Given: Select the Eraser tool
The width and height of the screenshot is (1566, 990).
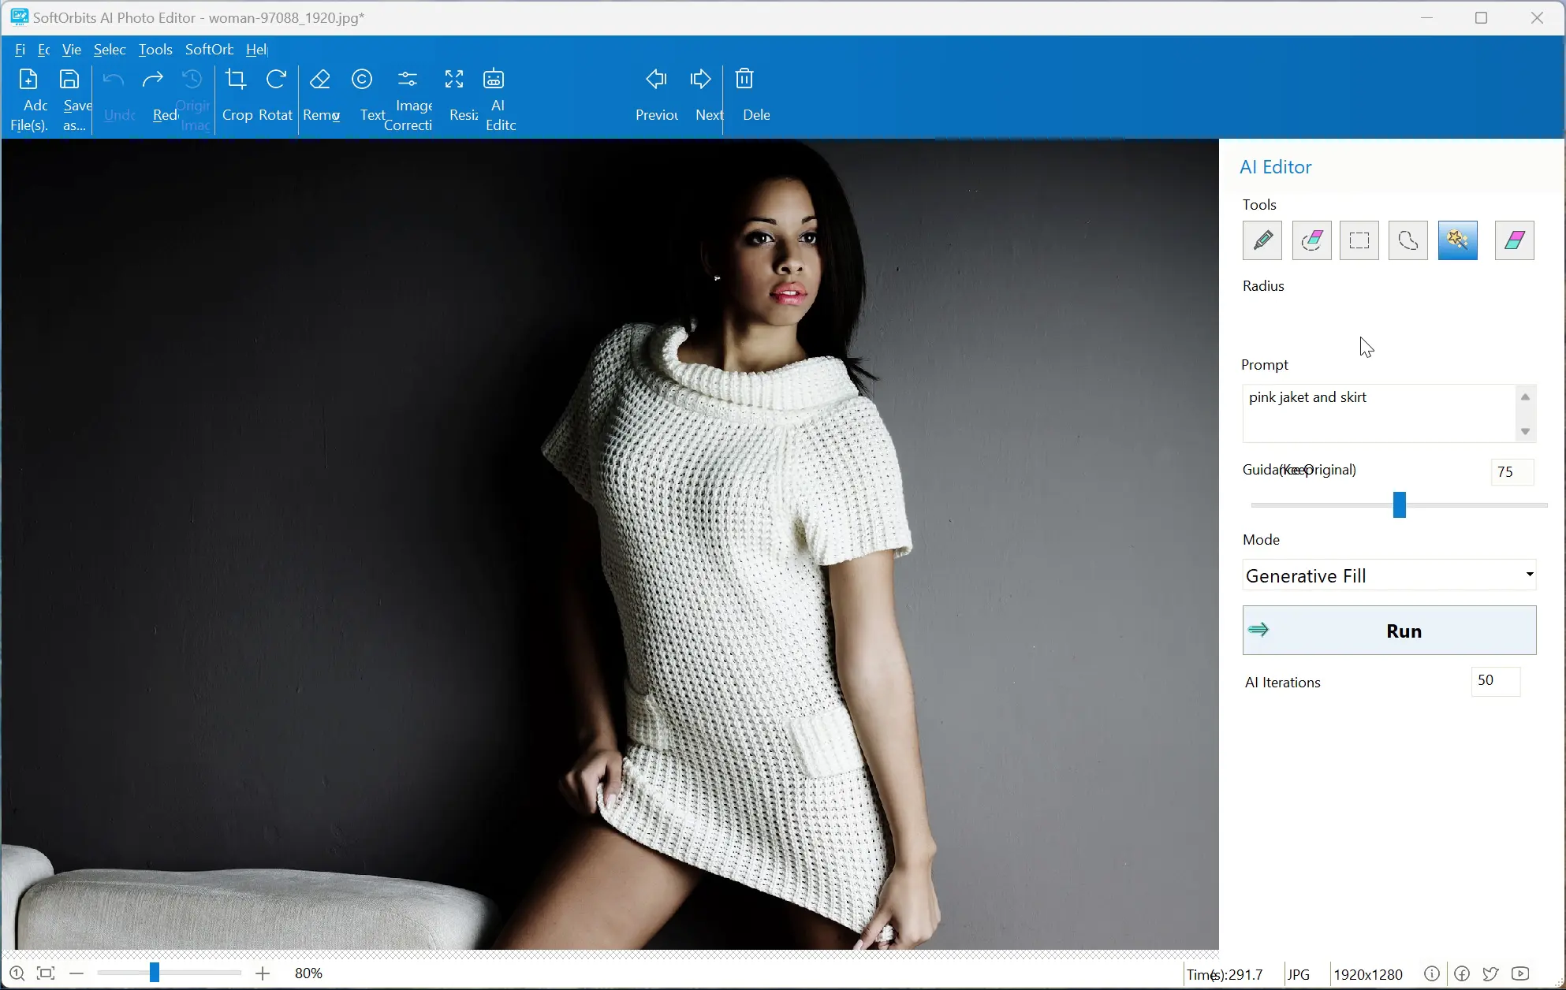Looking at the screenshot, I should pos(1515,240).
